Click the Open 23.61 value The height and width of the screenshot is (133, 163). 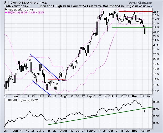click(x=46, y=6)
